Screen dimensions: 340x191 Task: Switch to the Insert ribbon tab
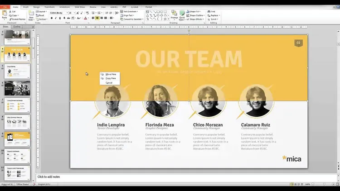pyautogui.click(x=25, y=7)
